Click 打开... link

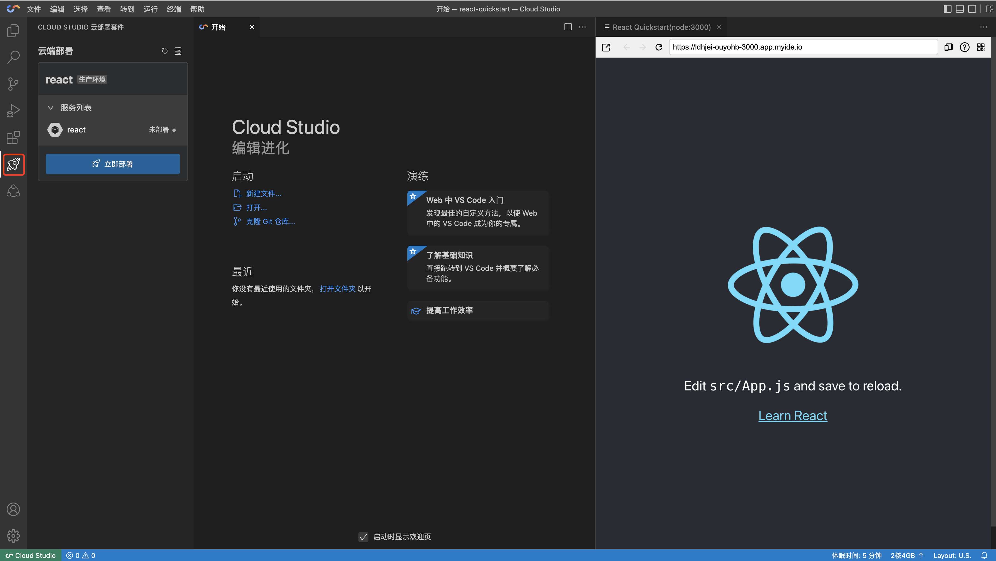click(256, 208)
